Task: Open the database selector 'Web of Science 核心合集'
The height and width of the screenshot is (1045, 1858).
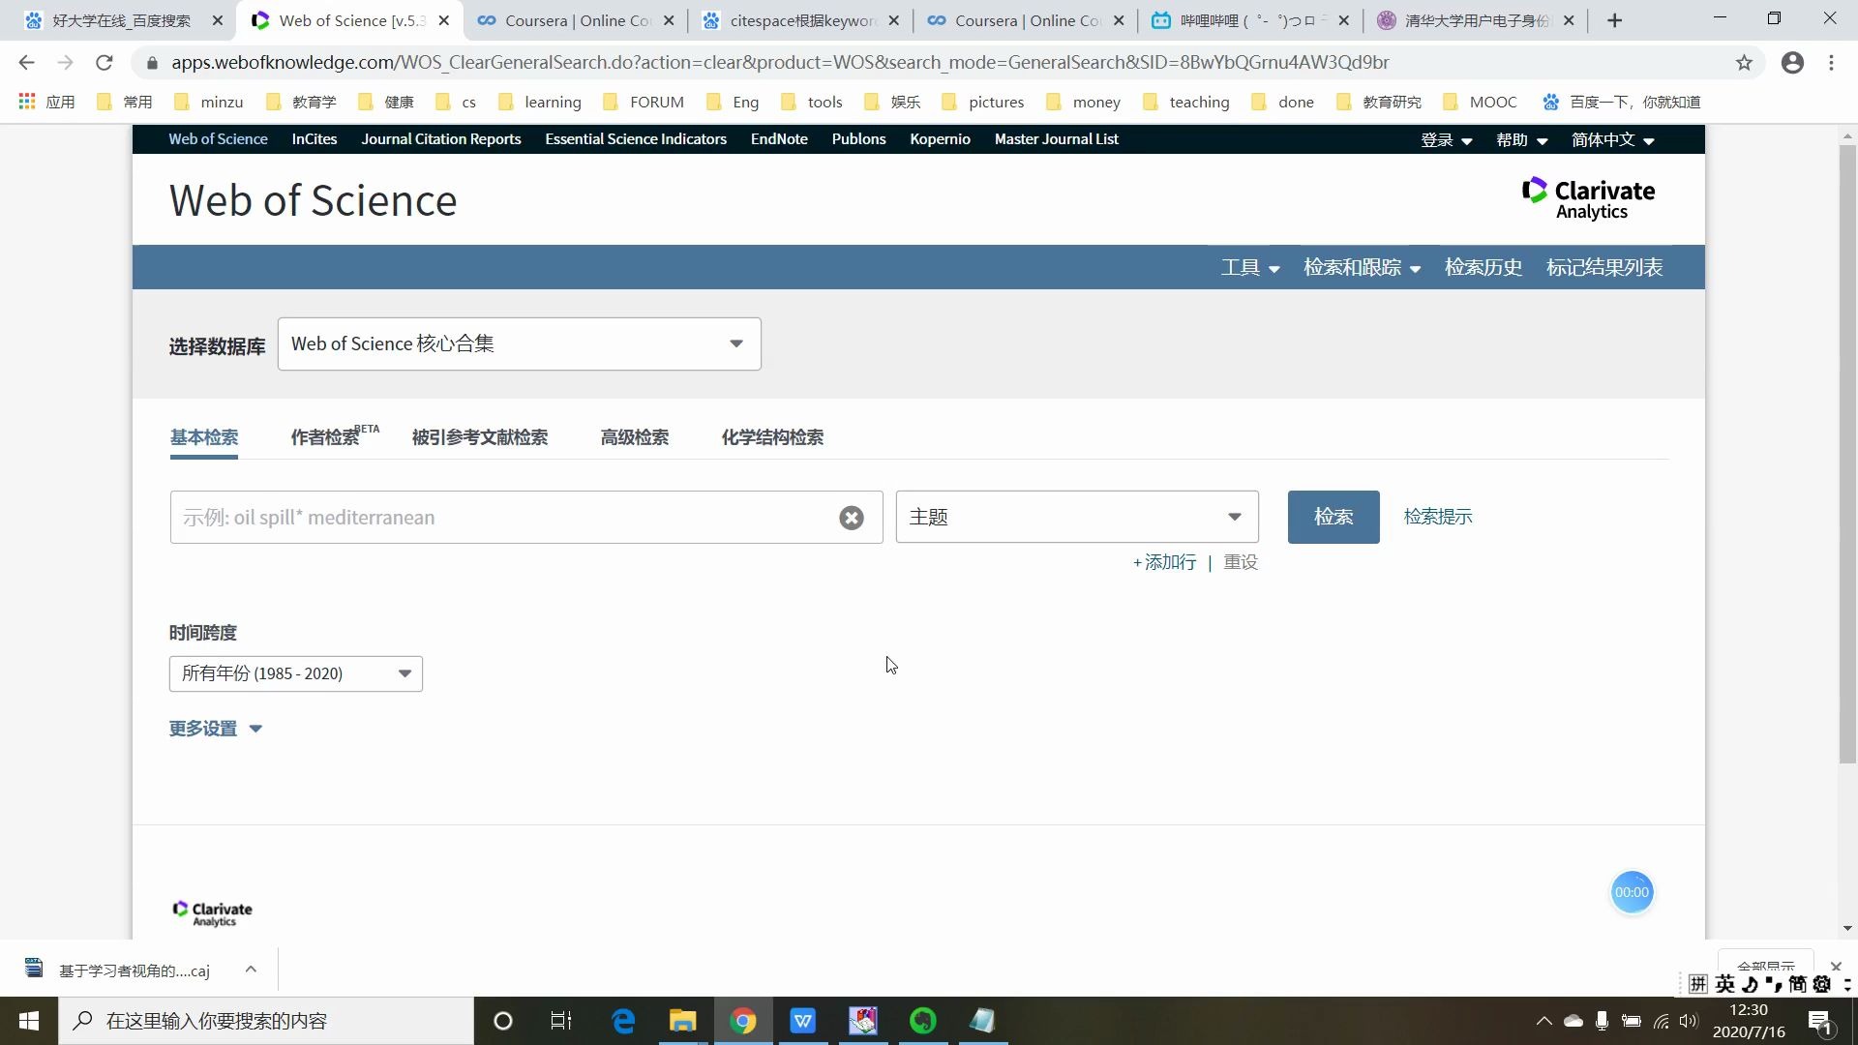Action: coord(519,343)
